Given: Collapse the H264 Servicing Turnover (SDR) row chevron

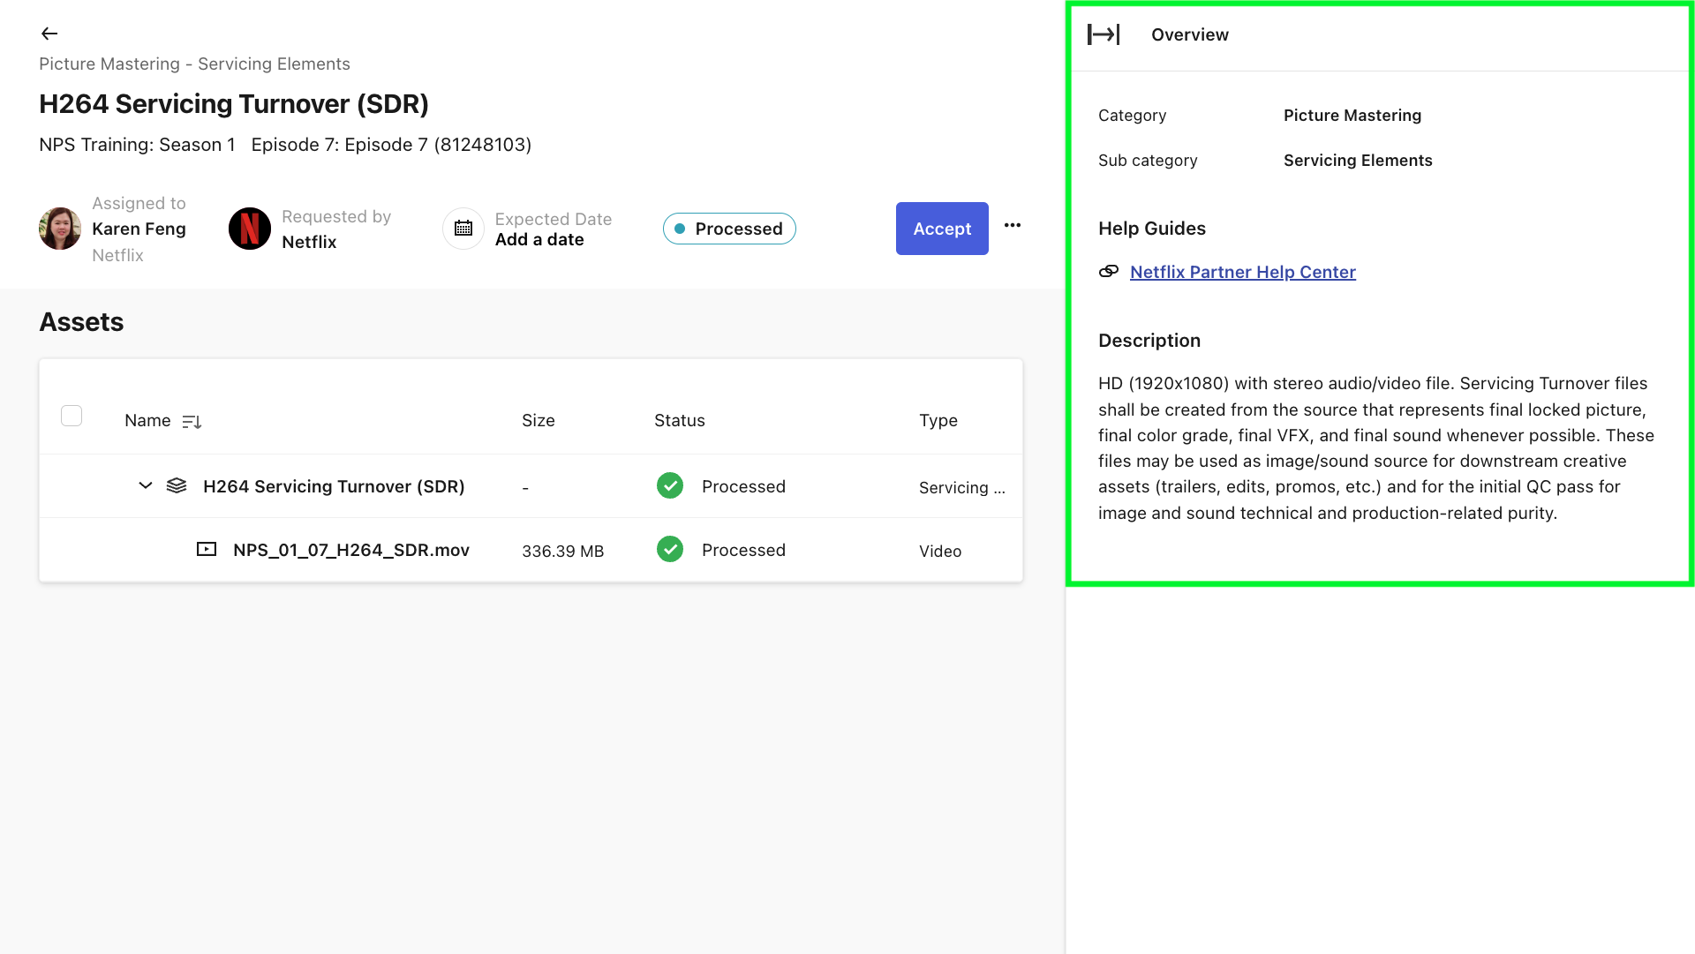Looking at the screenshot, I should pos(146,485).
